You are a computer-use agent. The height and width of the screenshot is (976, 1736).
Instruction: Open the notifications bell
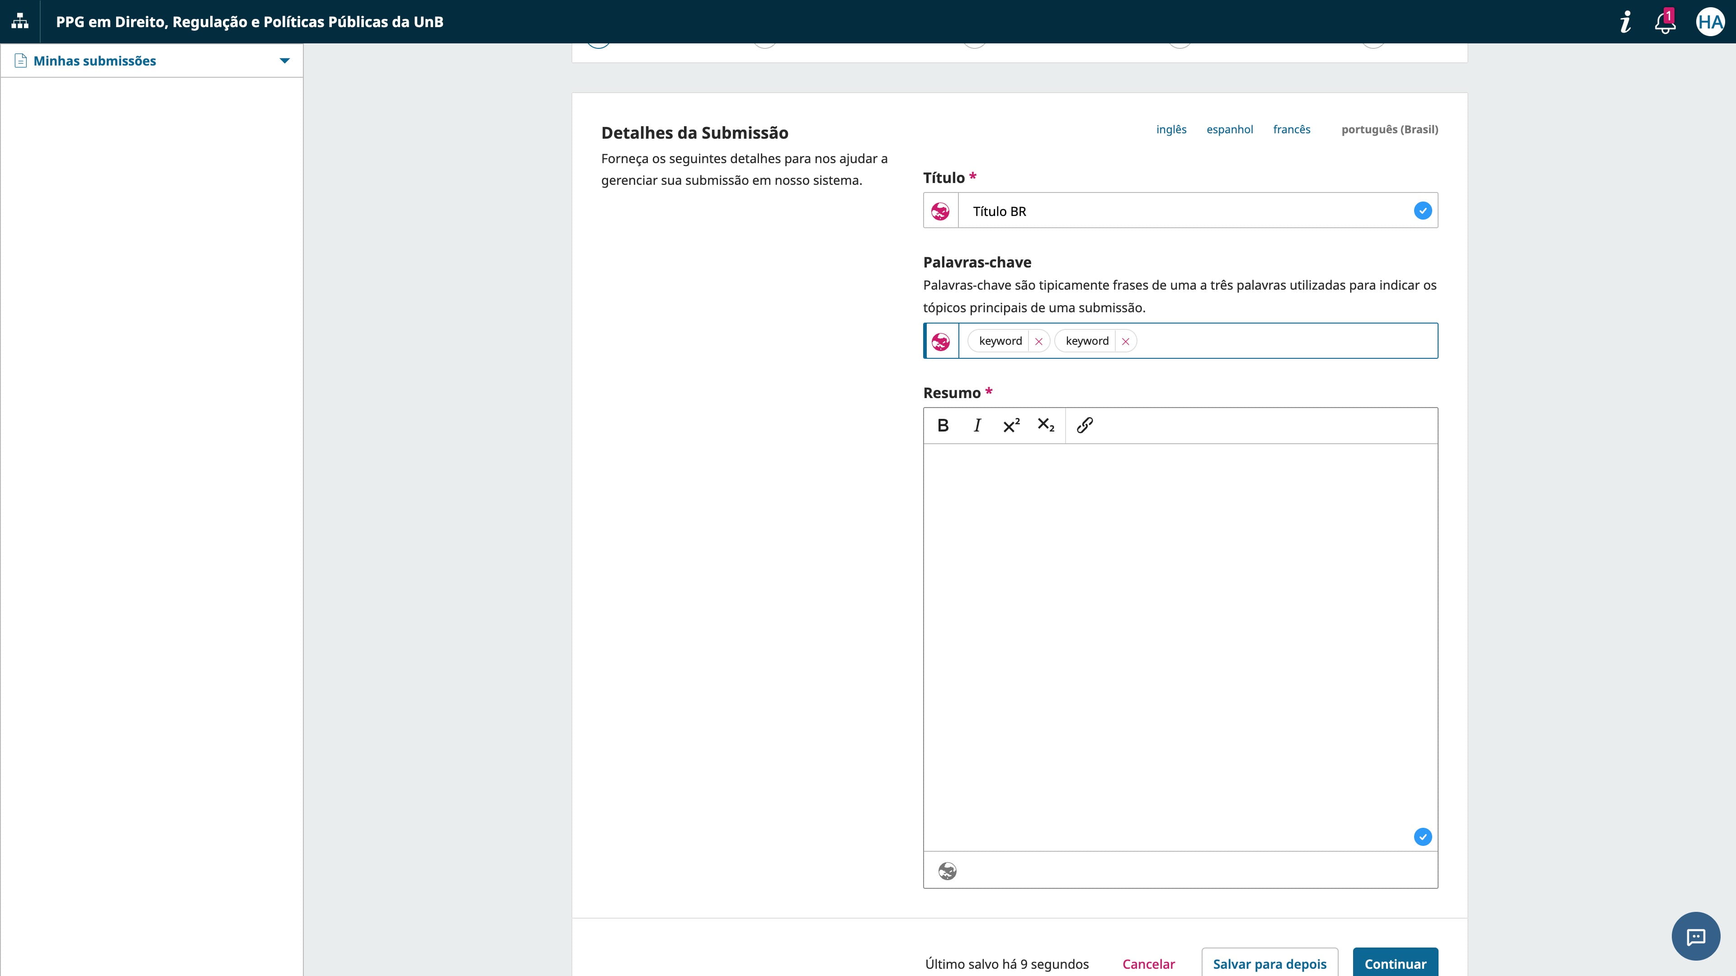click(x=1665, y=22)
